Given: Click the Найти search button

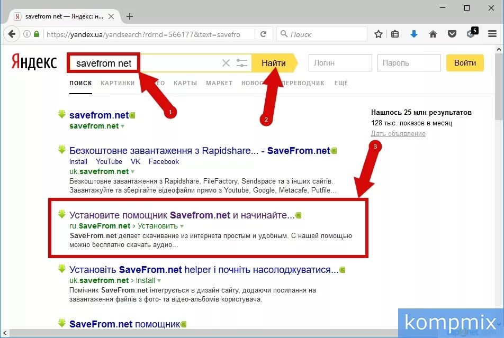Looking at the screenshot, I should [273, 63].
